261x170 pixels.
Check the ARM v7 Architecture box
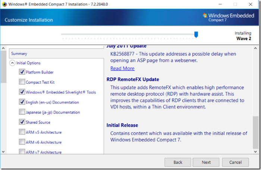pyautogui.click(x=22, y=151)
